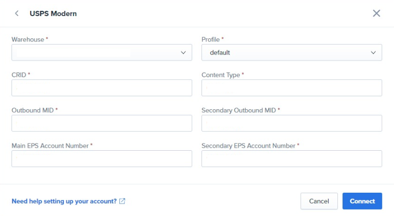
Task: Focus the CRID input field
Action: pyautogui.click(x=102, y=88)
